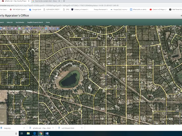Open the Canon in D Major bookmark
The height and width of the screenshot is (136, 182).
click(x=158, y=9)
